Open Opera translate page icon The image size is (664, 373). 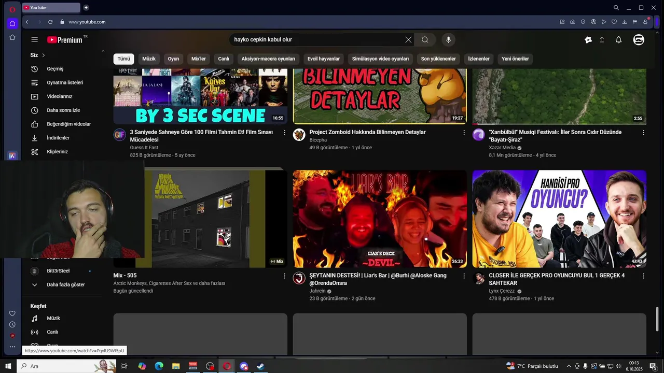pos(593,22)
